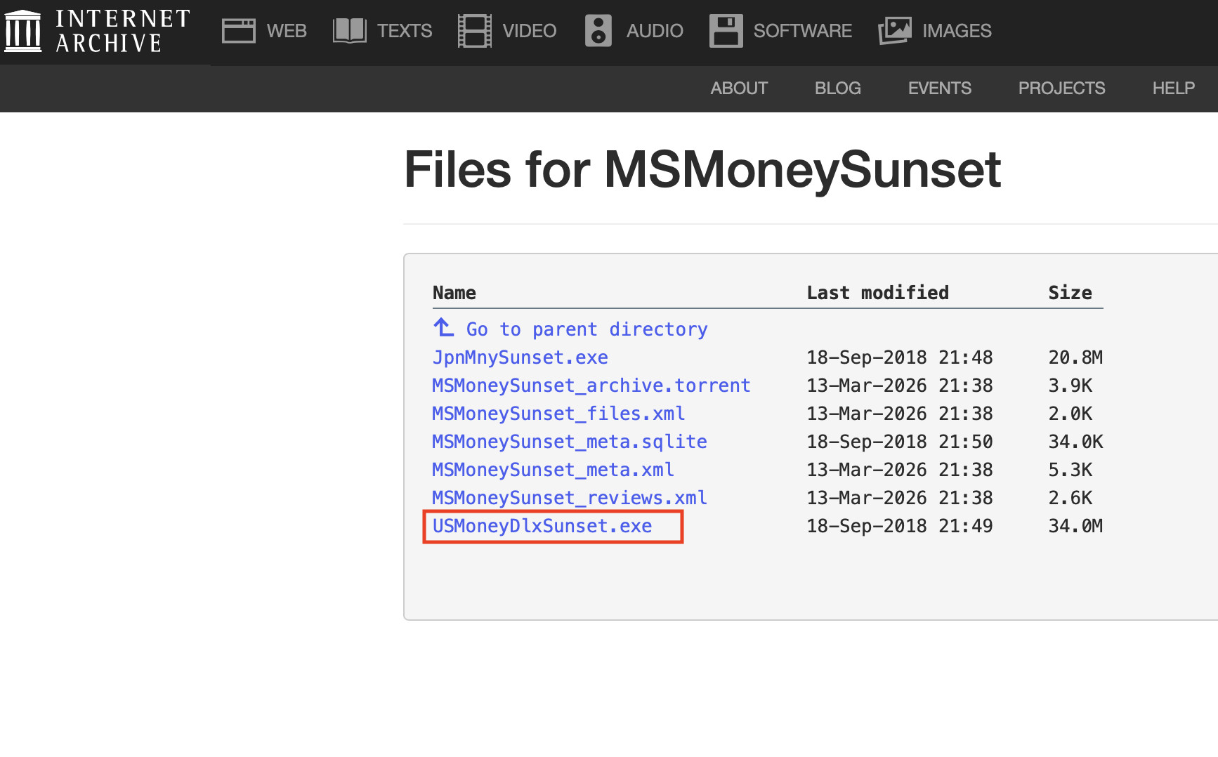
Task: Click the Internet Archive logo icon
Action: [22, 31]
